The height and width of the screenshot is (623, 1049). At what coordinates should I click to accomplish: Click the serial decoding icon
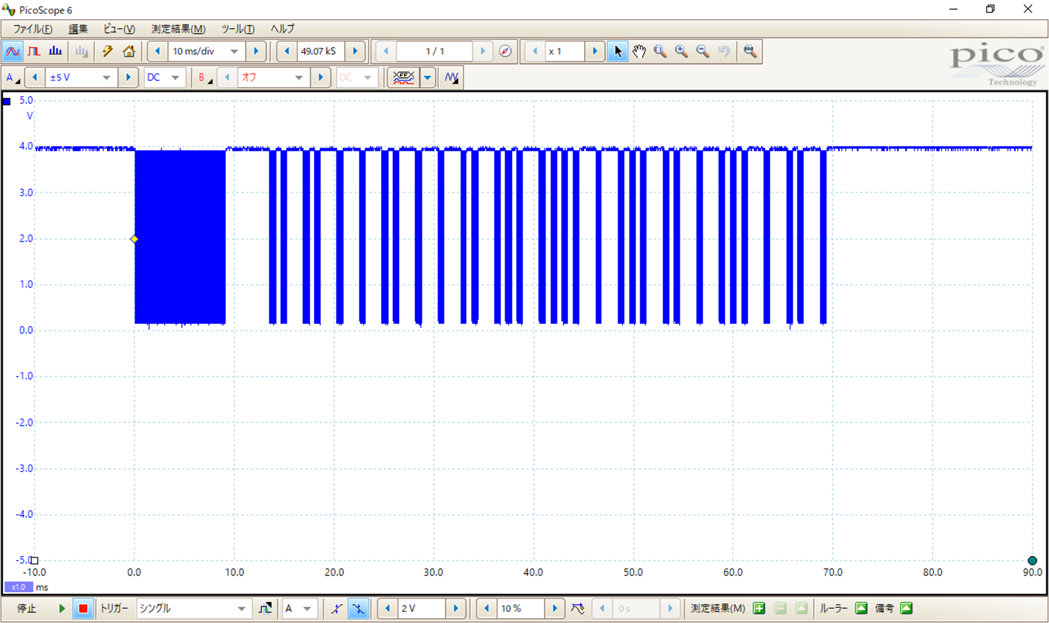[x=403, y=77]
